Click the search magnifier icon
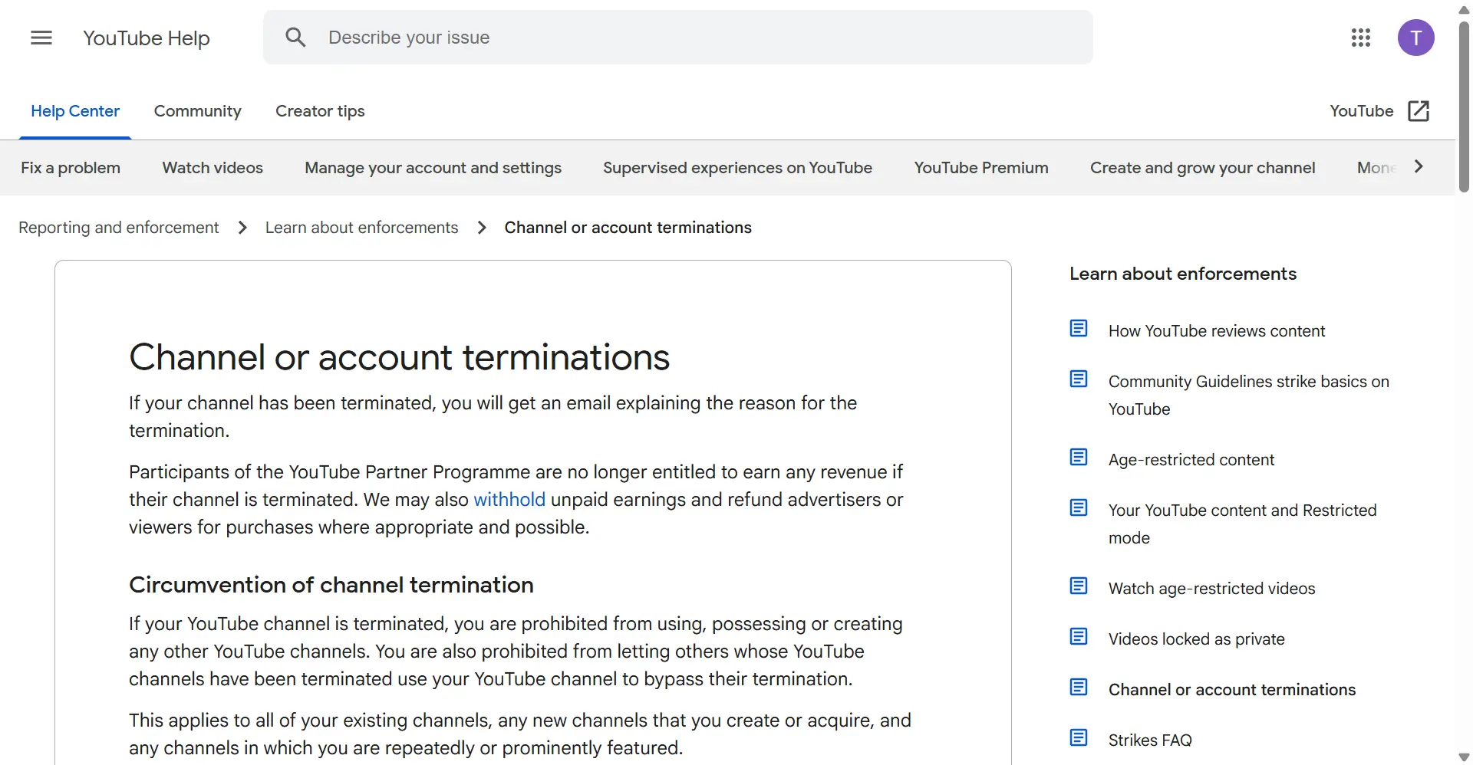This screenshot has width=1473, height=765. 295,38
